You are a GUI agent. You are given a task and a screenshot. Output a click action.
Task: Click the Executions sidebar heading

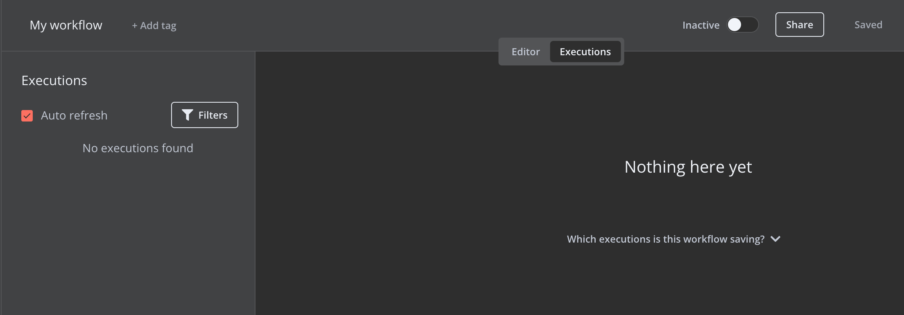(x=54, y=81)
